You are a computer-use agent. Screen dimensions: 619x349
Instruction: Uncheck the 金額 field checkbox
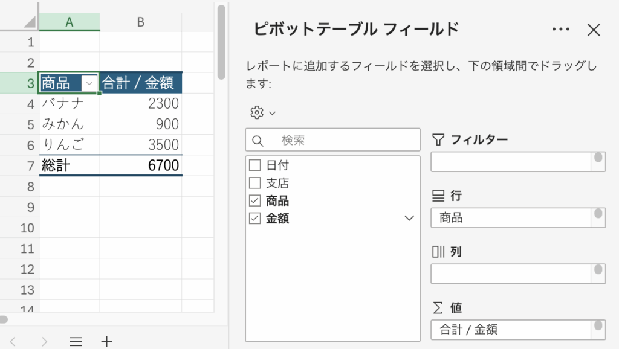(x=254, y=219)
